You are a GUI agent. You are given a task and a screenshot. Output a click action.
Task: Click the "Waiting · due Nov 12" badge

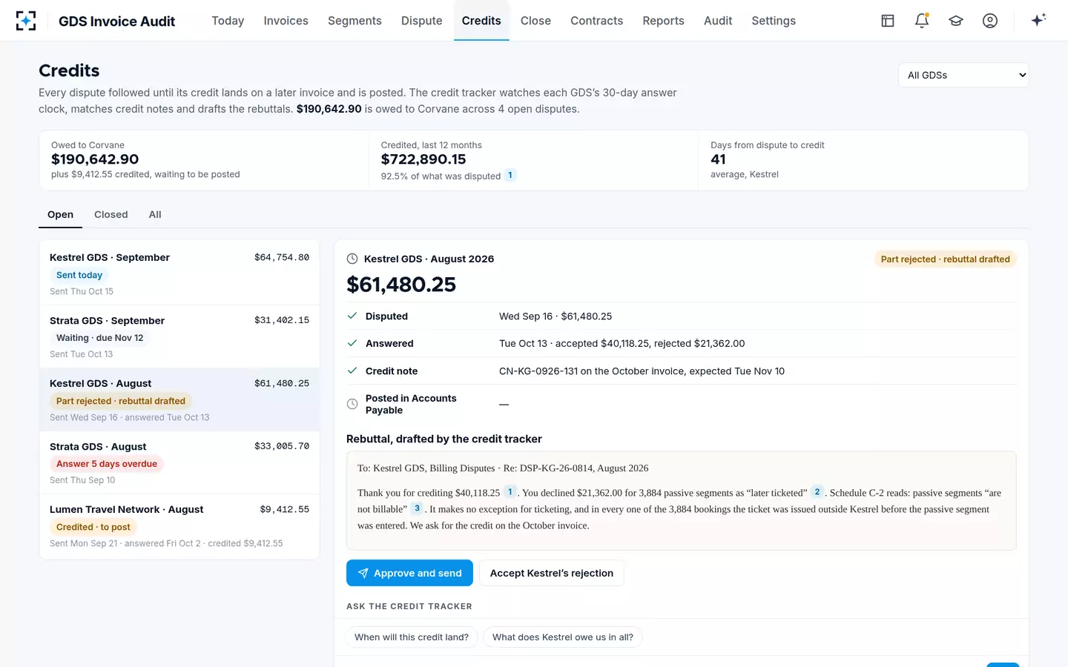[100, 338]
